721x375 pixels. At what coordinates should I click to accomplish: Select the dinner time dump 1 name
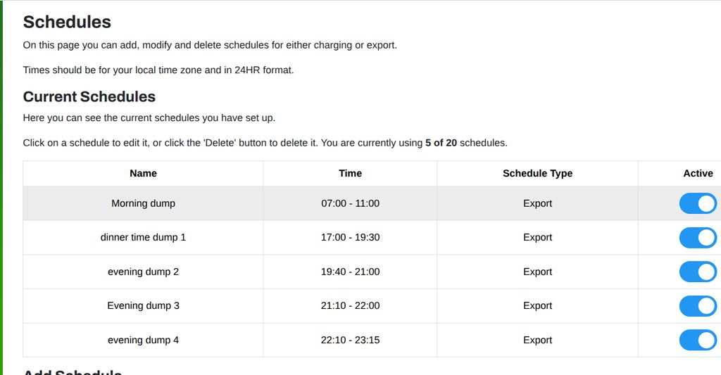[143, 238]
